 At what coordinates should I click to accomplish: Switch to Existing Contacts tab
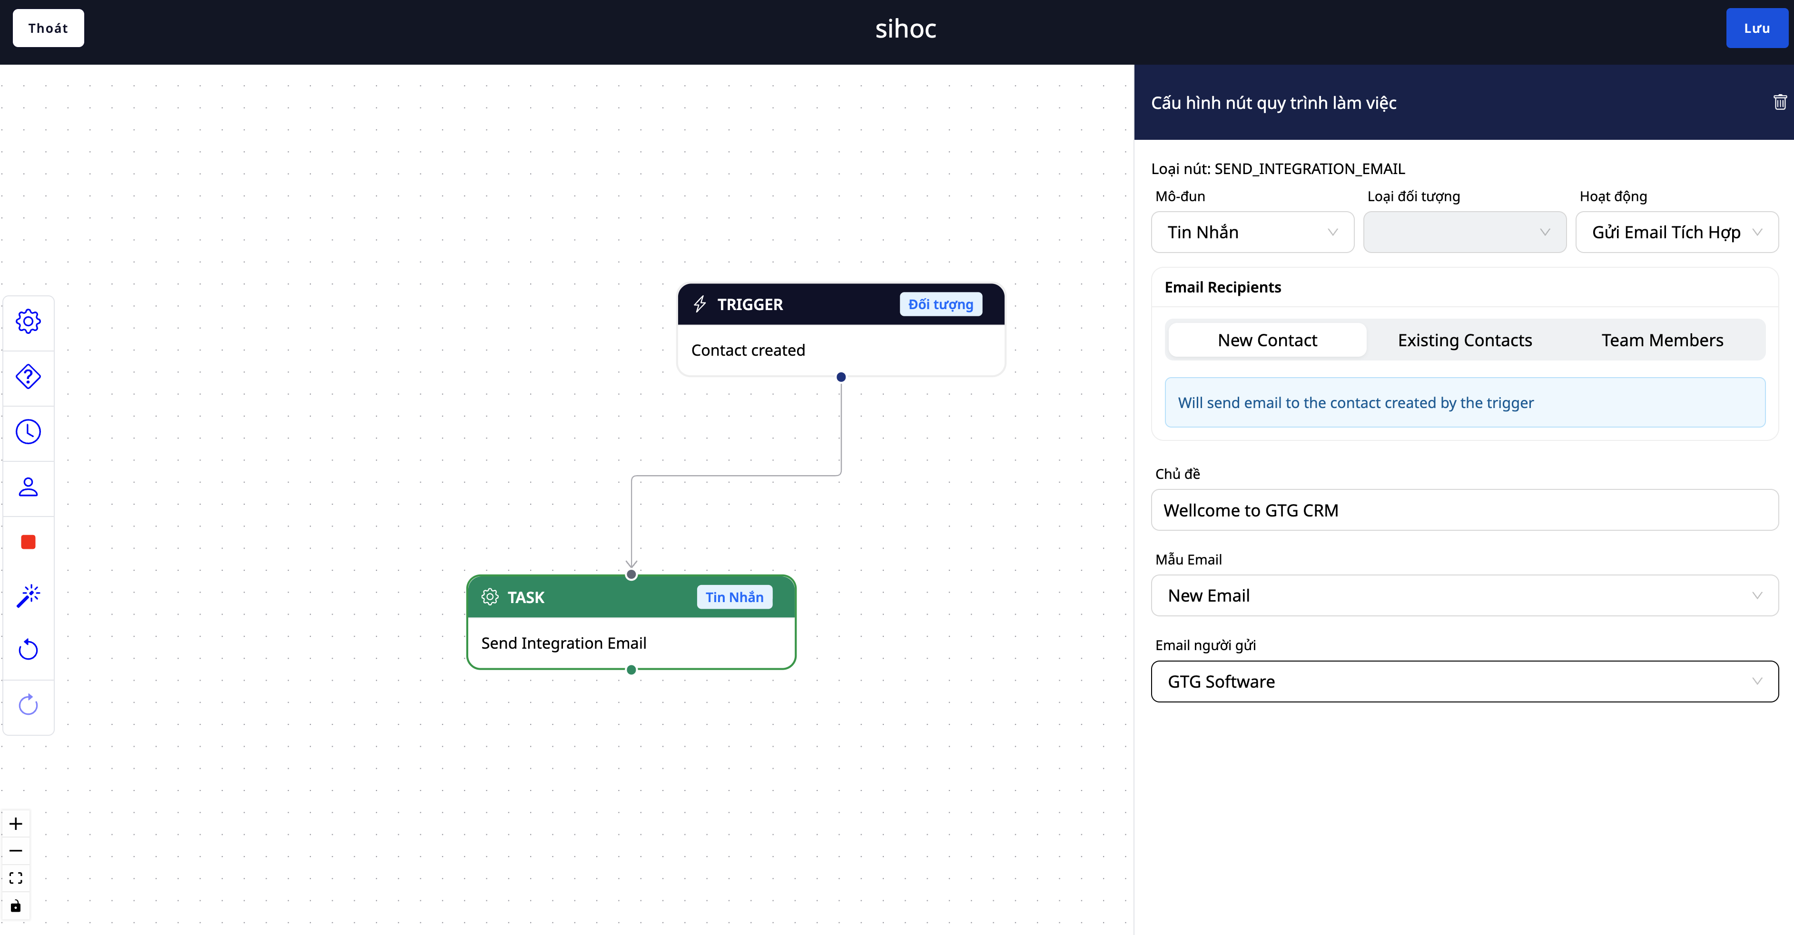pos(1465,340)
